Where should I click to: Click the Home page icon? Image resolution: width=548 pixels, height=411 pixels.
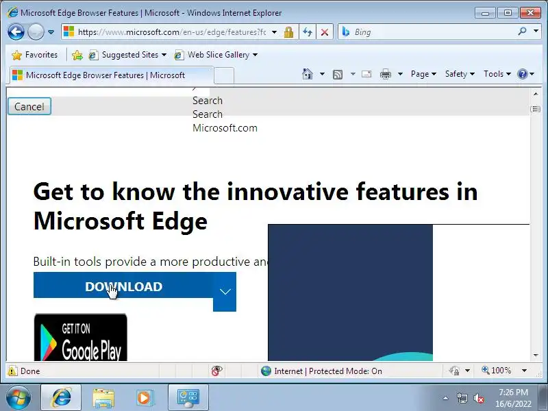[308, 74]
